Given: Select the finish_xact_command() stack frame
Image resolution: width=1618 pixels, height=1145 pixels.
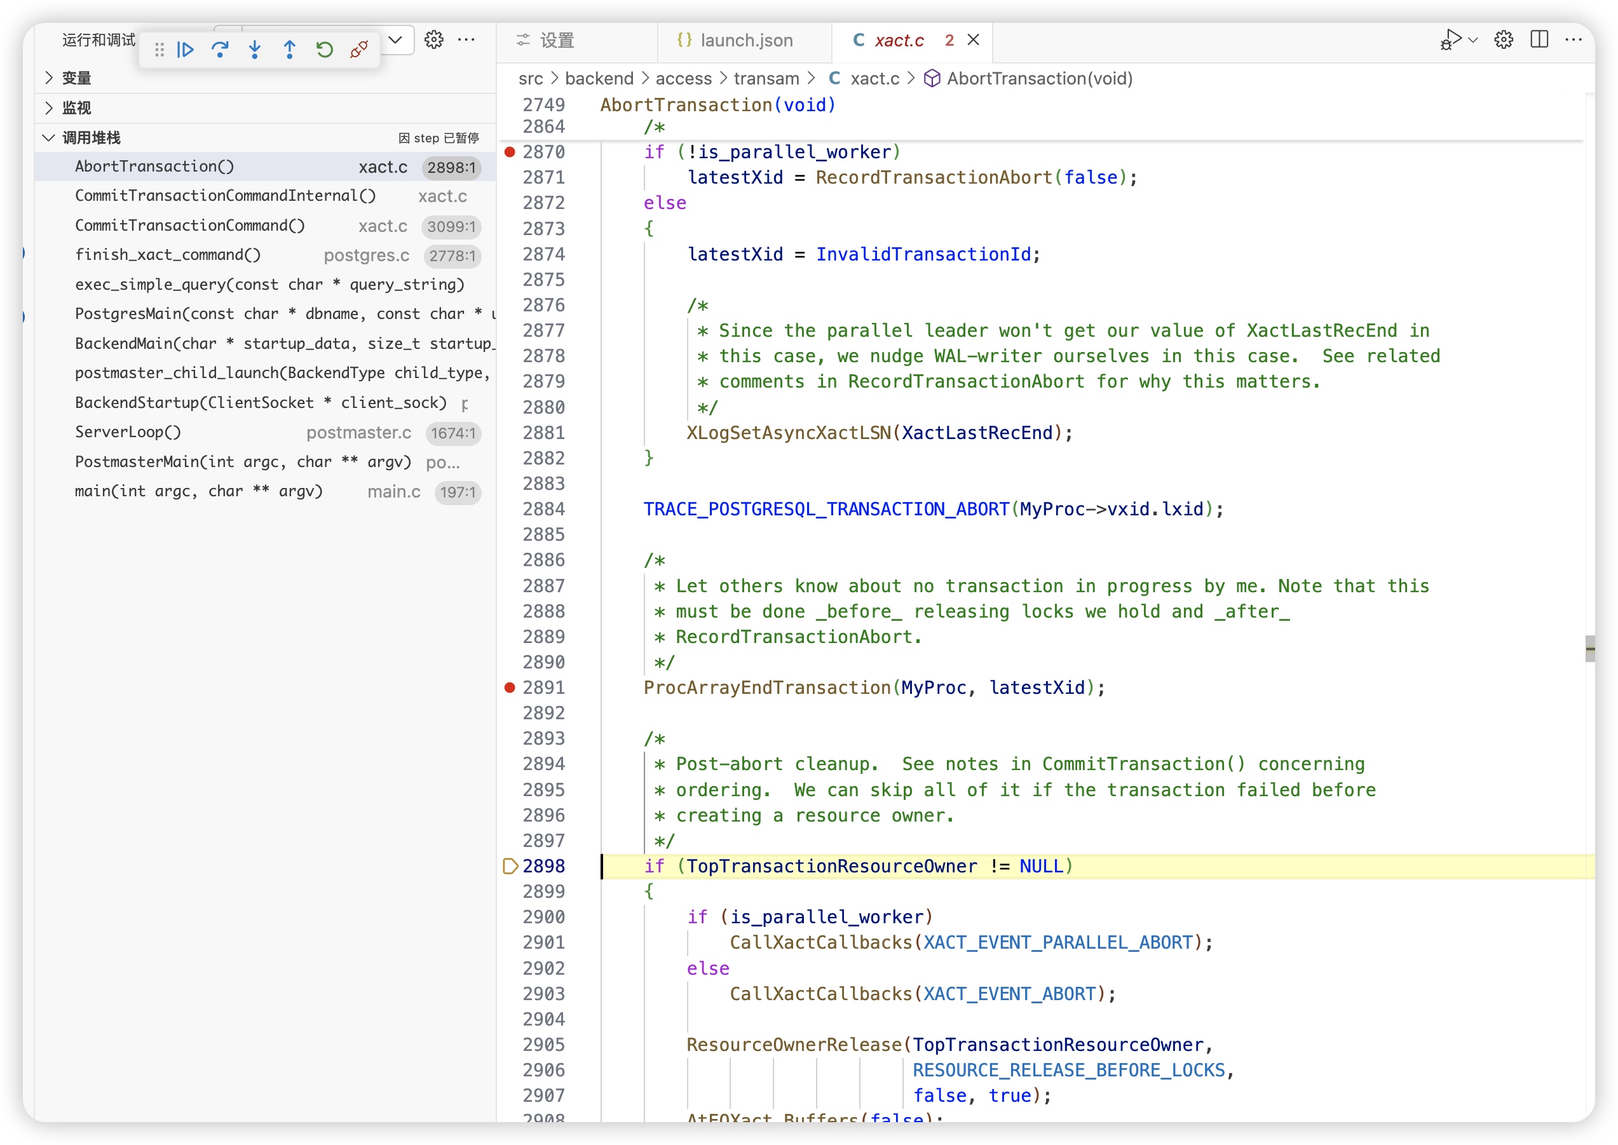Looking at the screenshot, I should pos(168,255).
